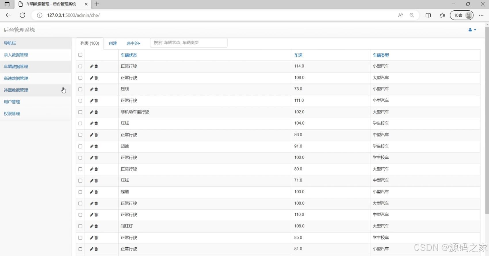This screenshot has height=256, width=489.
Task: View site information icon beside URL
Action: pyautogui.click(x=40, y=15)
